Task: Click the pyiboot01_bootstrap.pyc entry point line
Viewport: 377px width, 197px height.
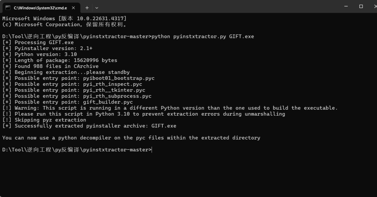Action: tap(78, 78)
